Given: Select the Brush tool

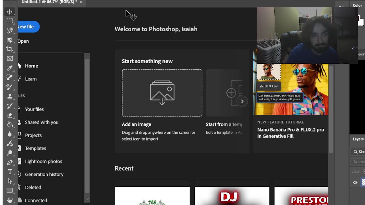Looking at the screenshot, I should pos(10,87).
